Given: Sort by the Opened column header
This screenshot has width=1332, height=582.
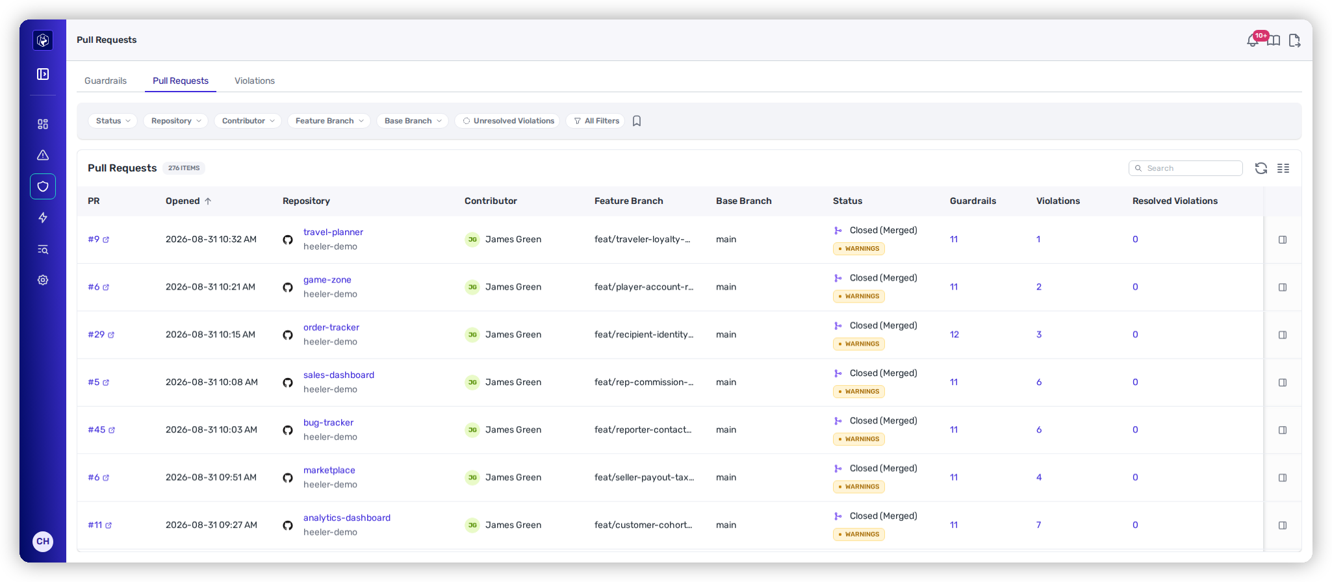Looking at the screenshot, I should click(188, 201).
